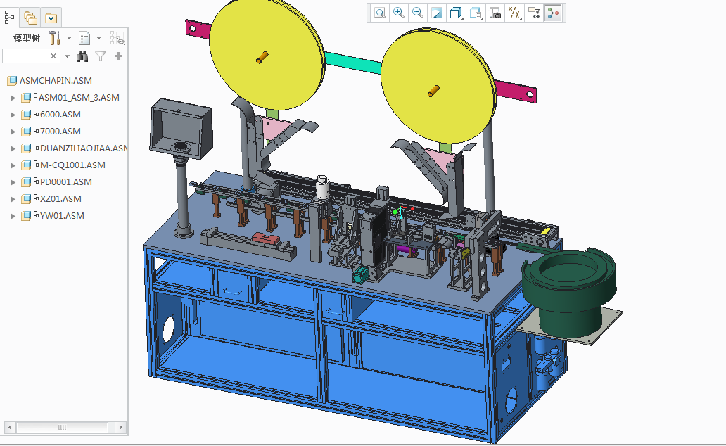The width and height of the screenshot is (726, 446).
Task: Toggle the datum display filters
Action: click(513, 12)
